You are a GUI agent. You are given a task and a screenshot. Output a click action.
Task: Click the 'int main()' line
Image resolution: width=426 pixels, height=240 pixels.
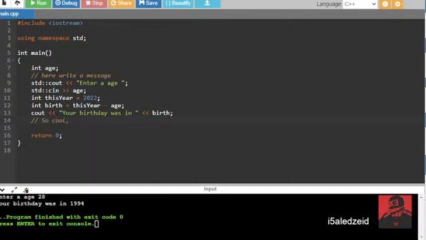click(x=34, y=53)
